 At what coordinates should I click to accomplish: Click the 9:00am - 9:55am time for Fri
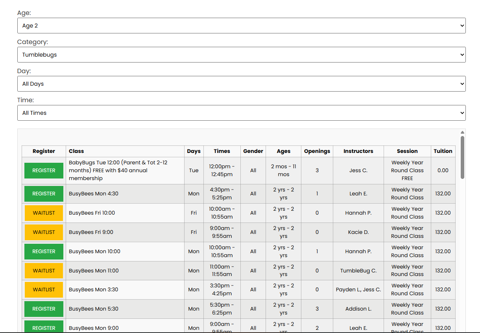point(222,232)
